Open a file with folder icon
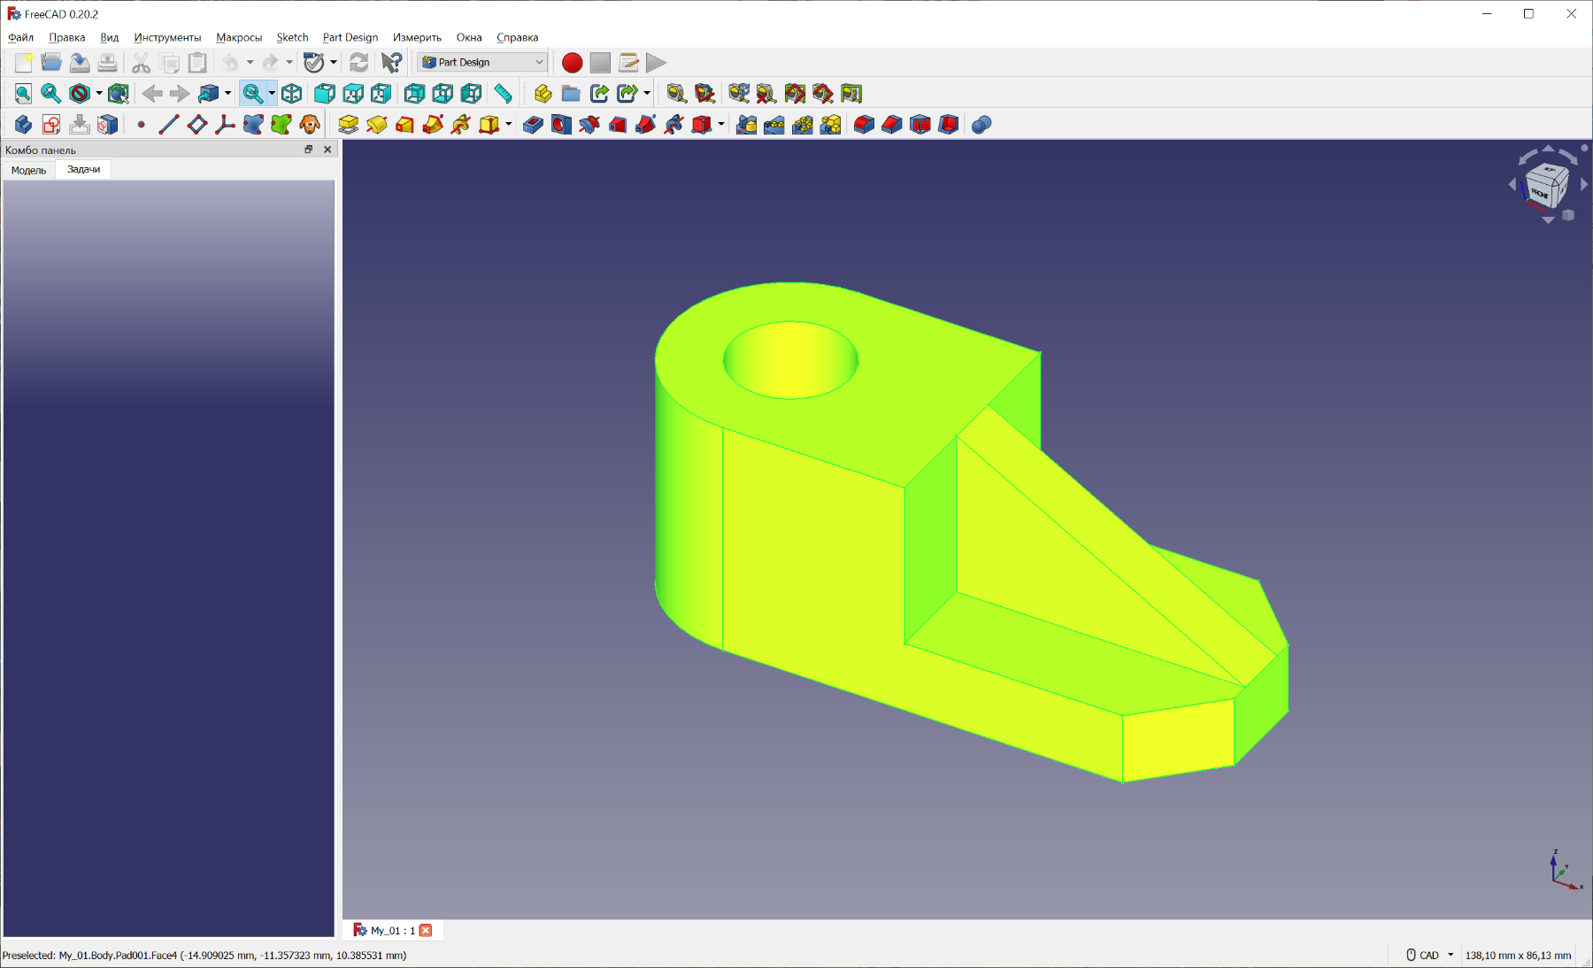This screenshot has height=968, width=1593. 51,62
